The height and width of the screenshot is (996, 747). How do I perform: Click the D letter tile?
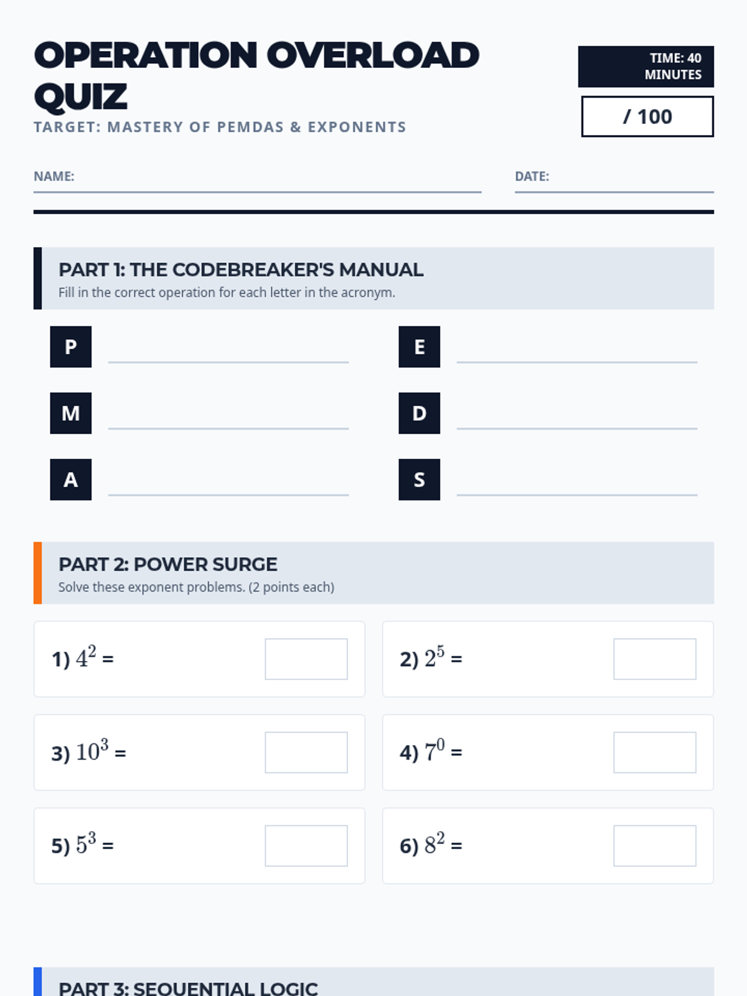point(420,413)
